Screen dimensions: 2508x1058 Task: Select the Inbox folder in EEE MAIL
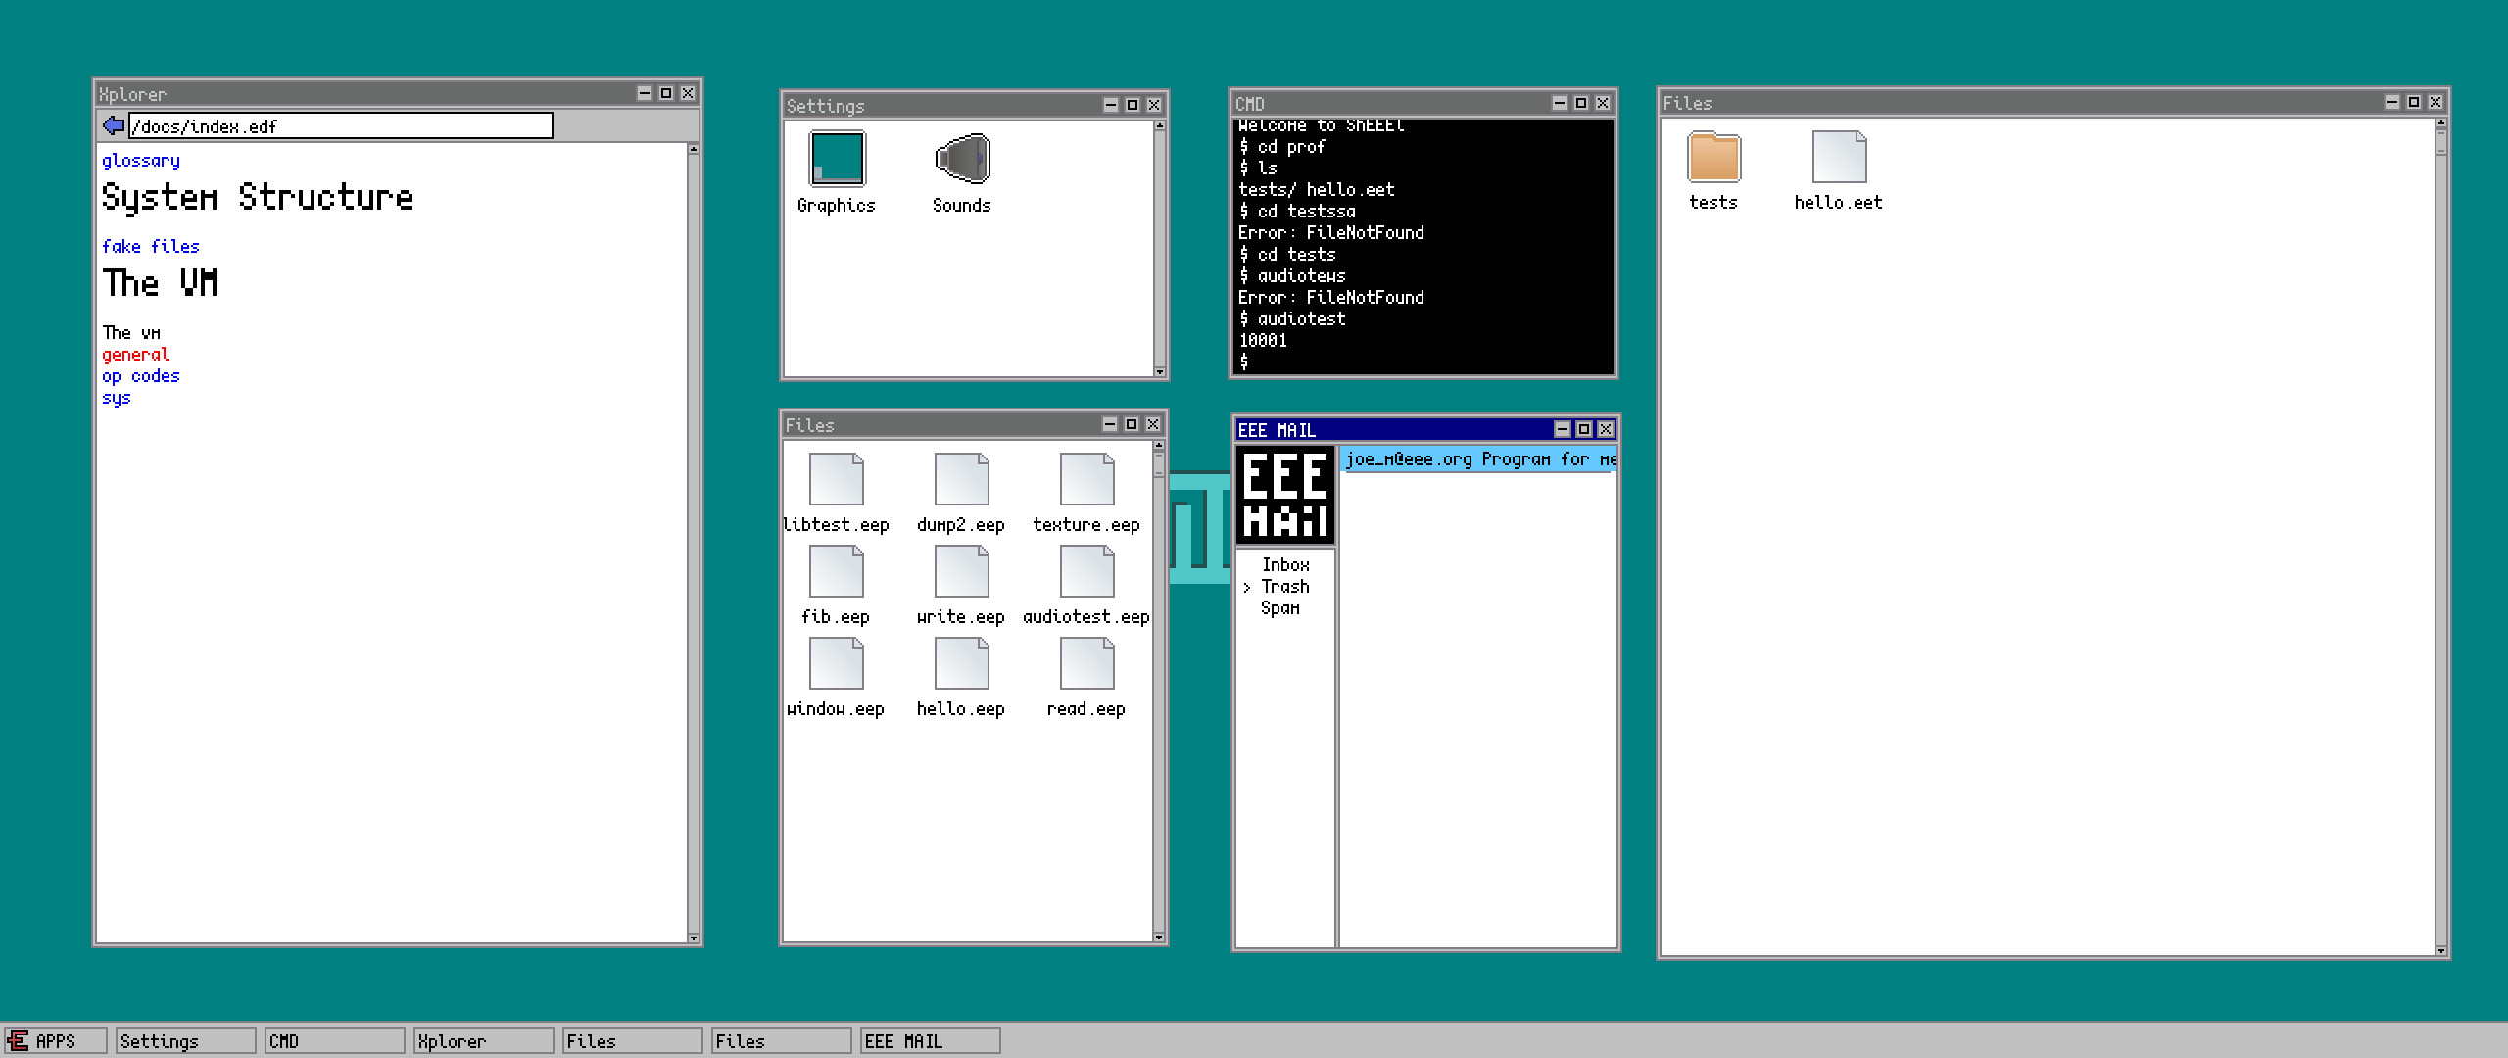coord(1286,565)
